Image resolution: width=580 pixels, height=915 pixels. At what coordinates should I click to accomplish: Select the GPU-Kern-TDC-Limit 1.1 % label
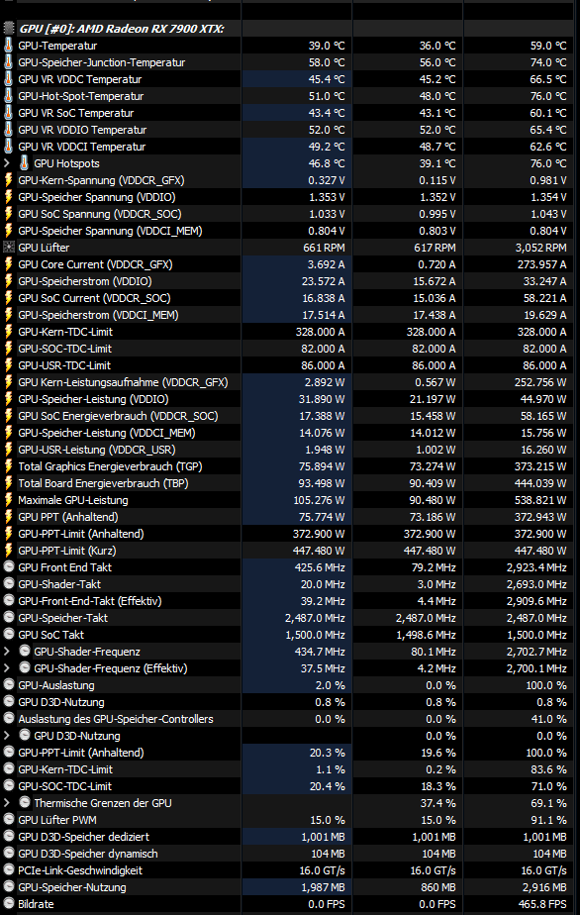click(x=65, y=769)
